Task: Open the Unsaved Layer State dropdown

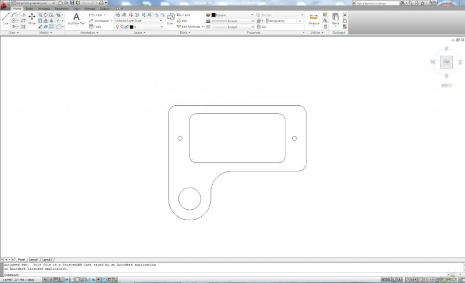Action: tap(138, 20)
